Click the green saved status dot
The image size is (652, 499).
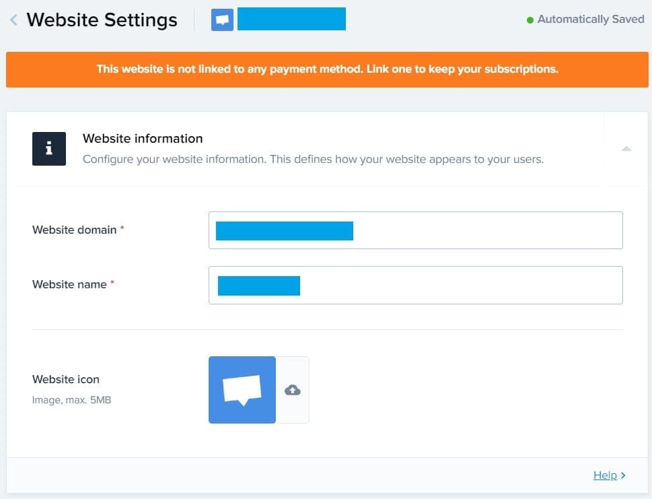click(x=530, y=20)
